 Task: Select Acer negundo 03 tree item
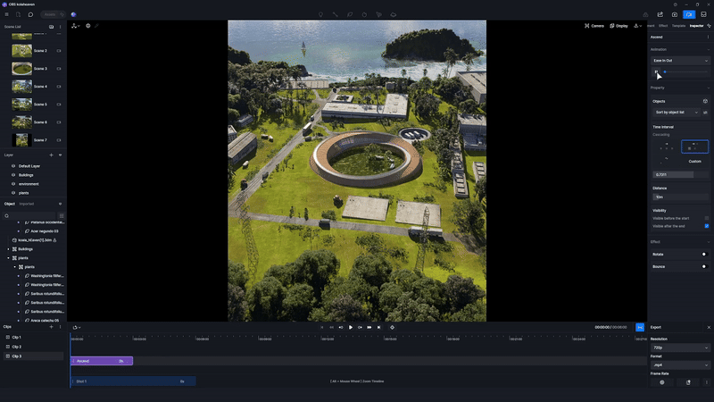[x=44, y=231]
